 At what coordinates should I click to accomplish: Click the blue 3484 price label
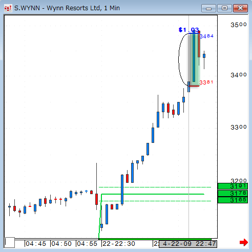[206, 36]
